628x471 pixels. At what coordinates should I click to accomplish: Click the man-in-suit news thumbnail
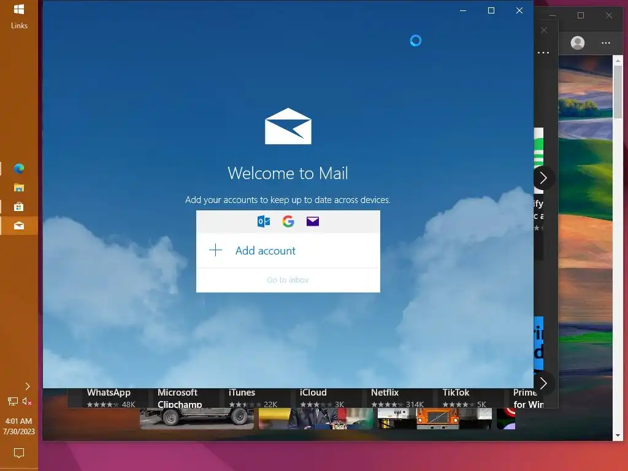[316, 418]
